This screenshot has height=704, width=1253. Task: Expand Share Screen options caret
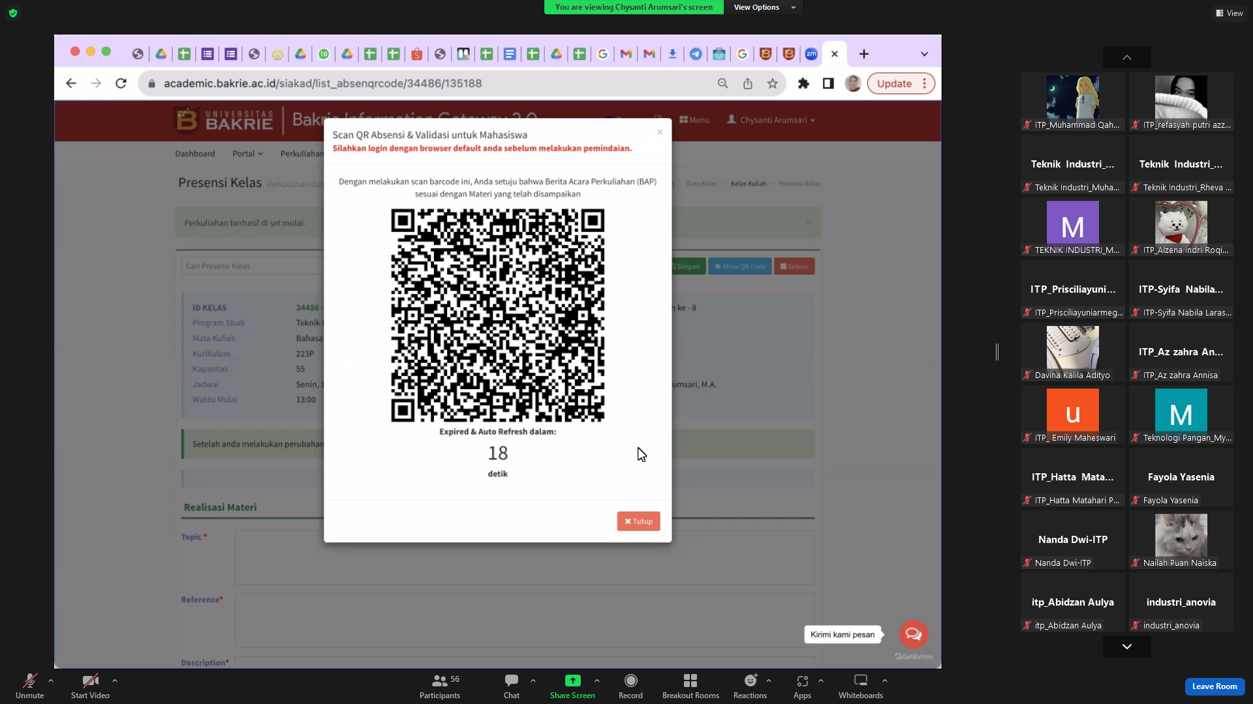[x=597, y=681]
